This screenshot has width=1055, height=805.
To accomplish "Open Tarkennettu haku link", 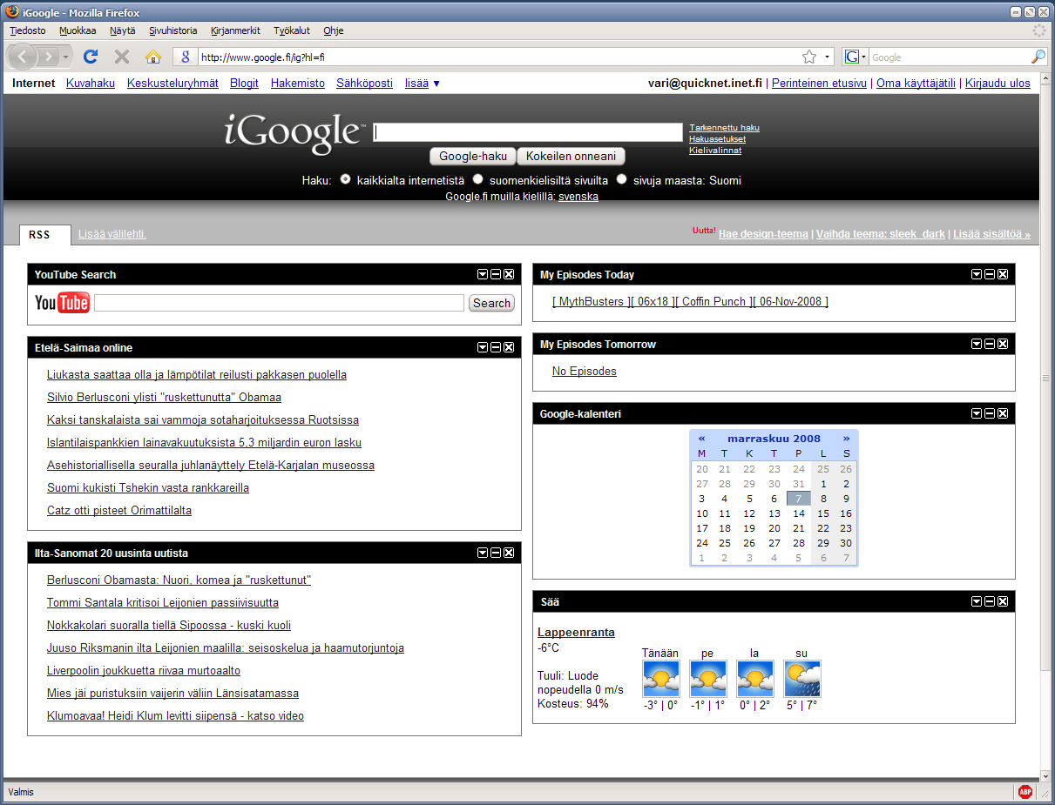I will [x=724, y=128].
